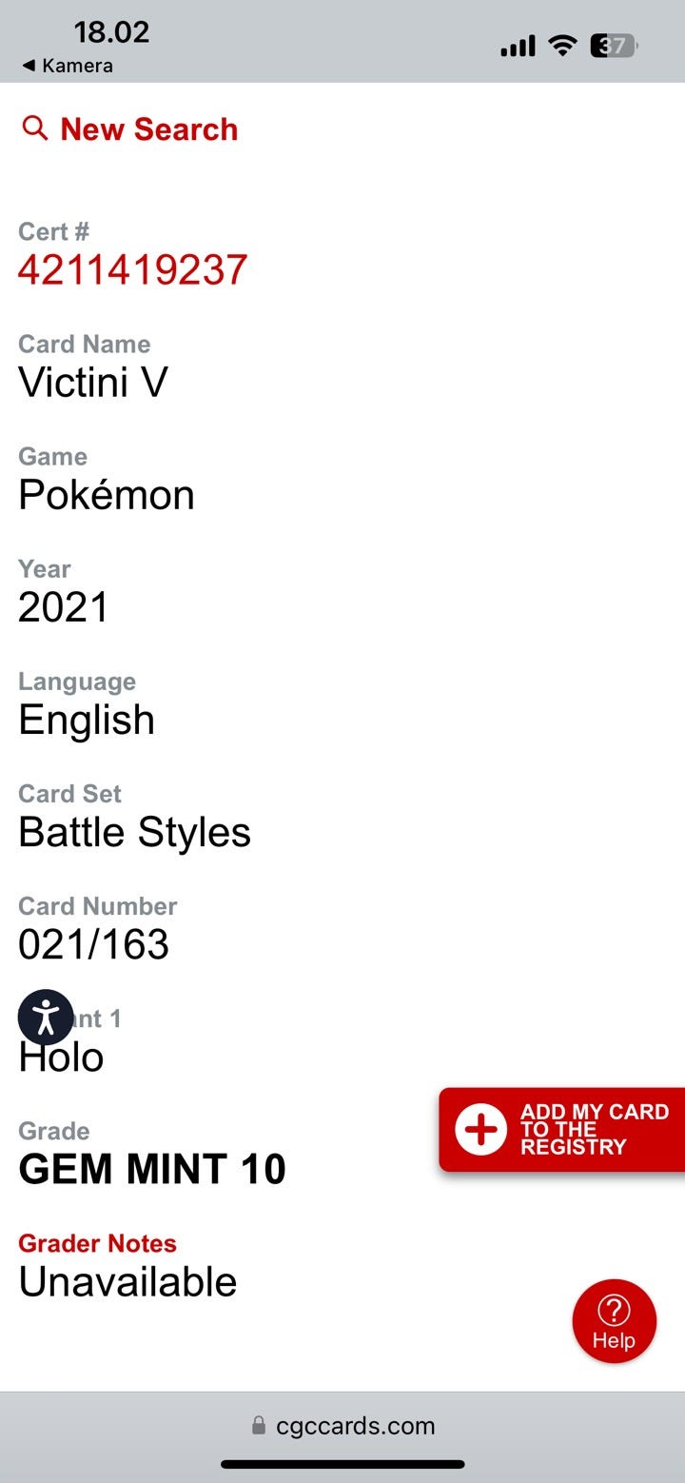
Task: Tap the cellular signal bars
Action: pyautogui.click(x=519, y=46)
